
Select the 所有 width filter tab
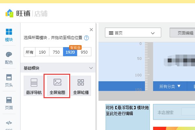click(30, 52)
